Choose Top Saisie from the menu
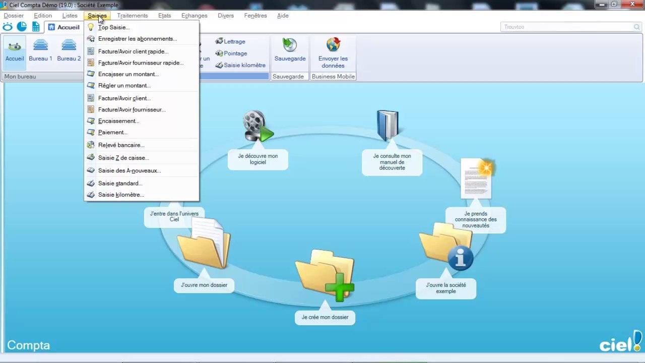This screenshot has height=363, width=645. (x=142, y=27)
